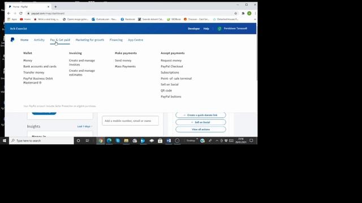This screenshot has height=203, width=362.
Task: Go back with browser back arrow
Action: pos(9,14)
